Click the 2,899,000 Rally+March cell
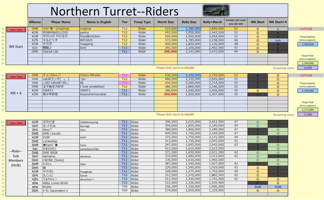The width and height of the screenshot is (324, 200). click(x=212, y=29)
